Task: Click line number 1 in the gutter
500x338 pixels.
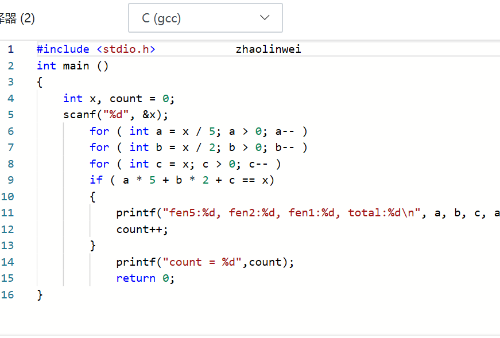Action: coord(10,49)
